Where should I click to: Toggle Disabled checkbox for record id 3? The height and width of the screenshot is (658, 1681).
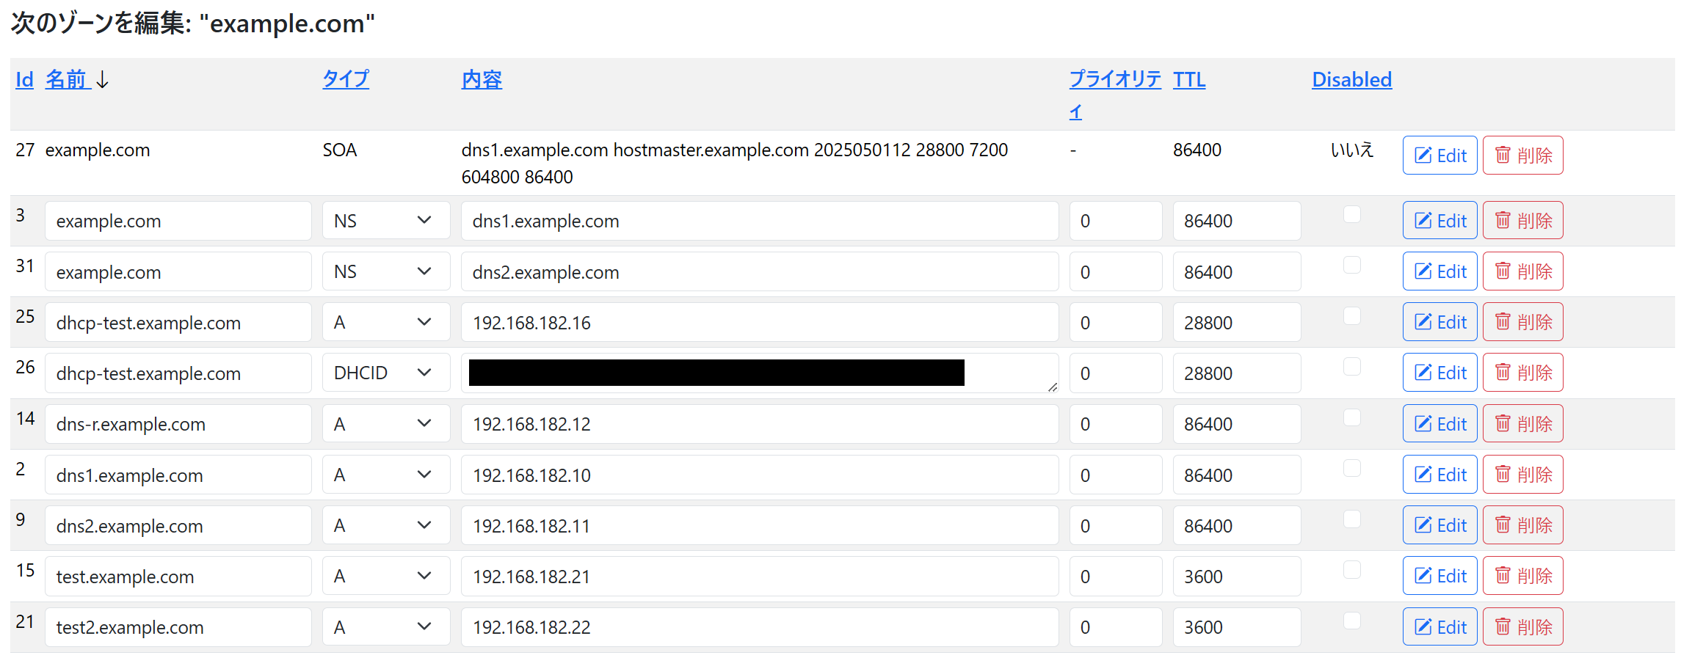coord(1351,214)
